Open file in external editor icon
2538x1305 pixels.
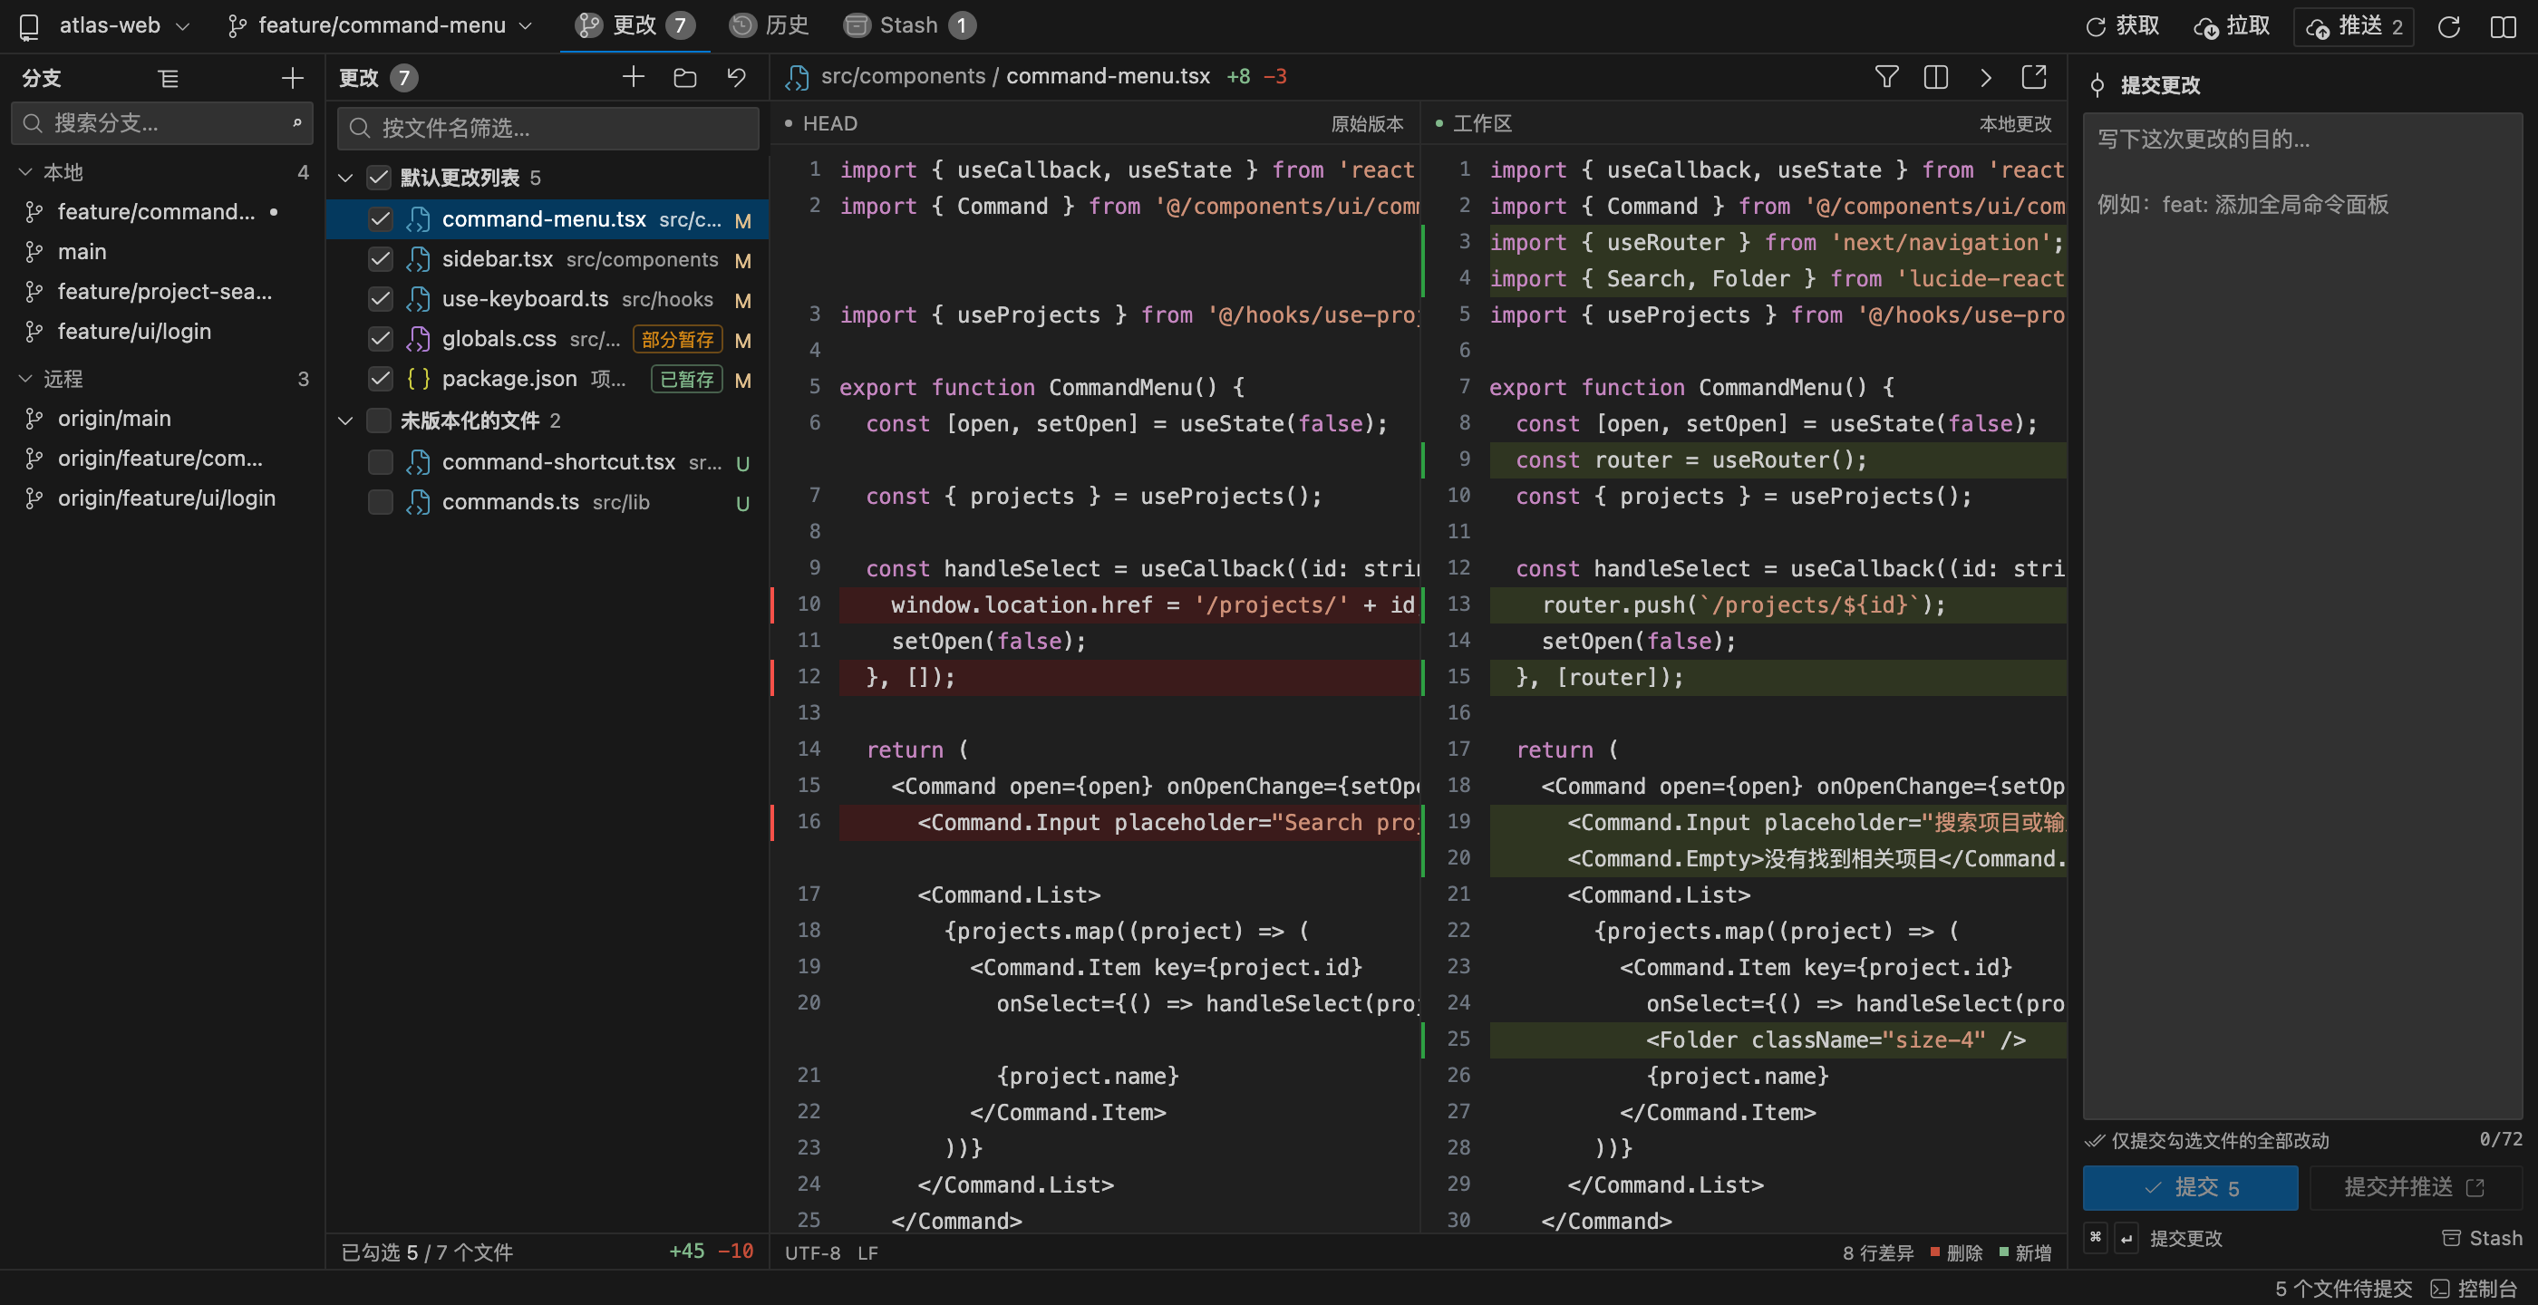[2033, 77]
